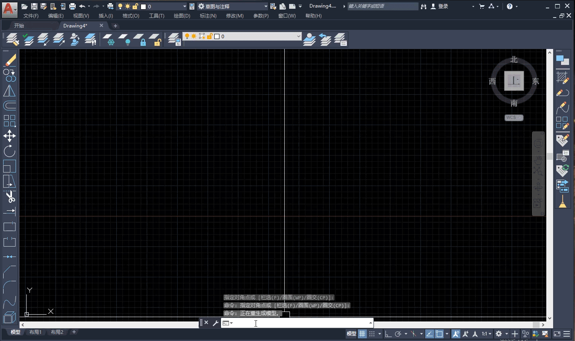This screenshot has width=575, height=341.
Task: Select the Extend tool
Action: click(x=10, y=211)
